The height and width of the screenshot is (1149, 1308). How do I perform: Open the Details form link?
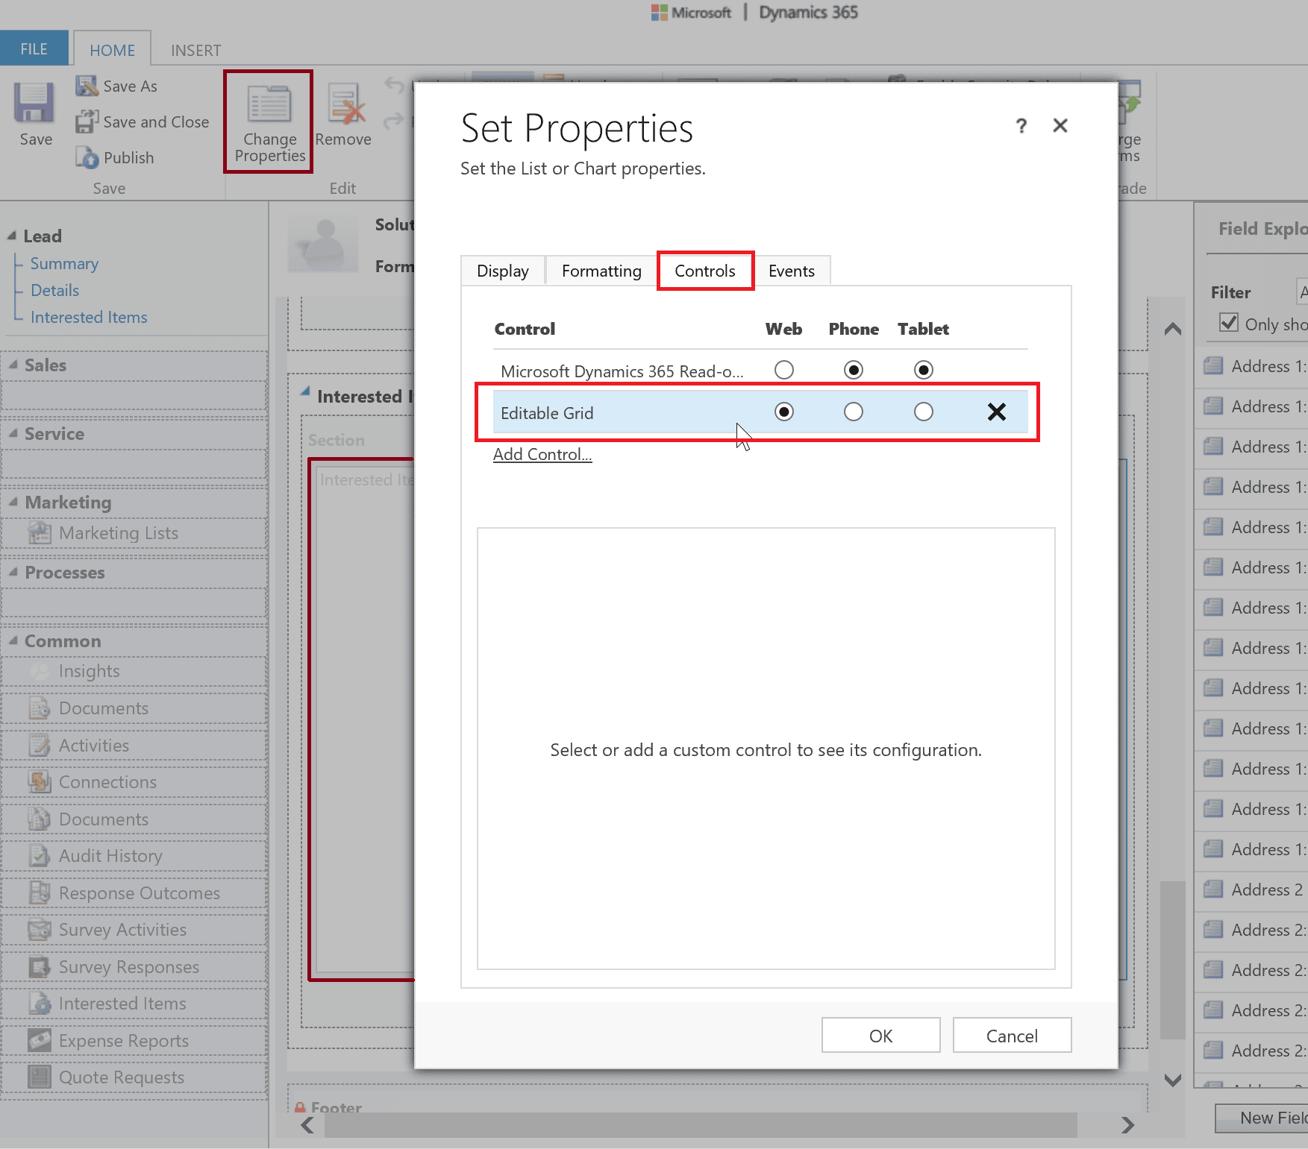[x=54, y=290]
